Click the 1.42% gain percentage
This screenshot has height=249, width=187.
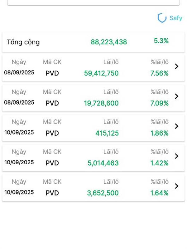(159, 163)
